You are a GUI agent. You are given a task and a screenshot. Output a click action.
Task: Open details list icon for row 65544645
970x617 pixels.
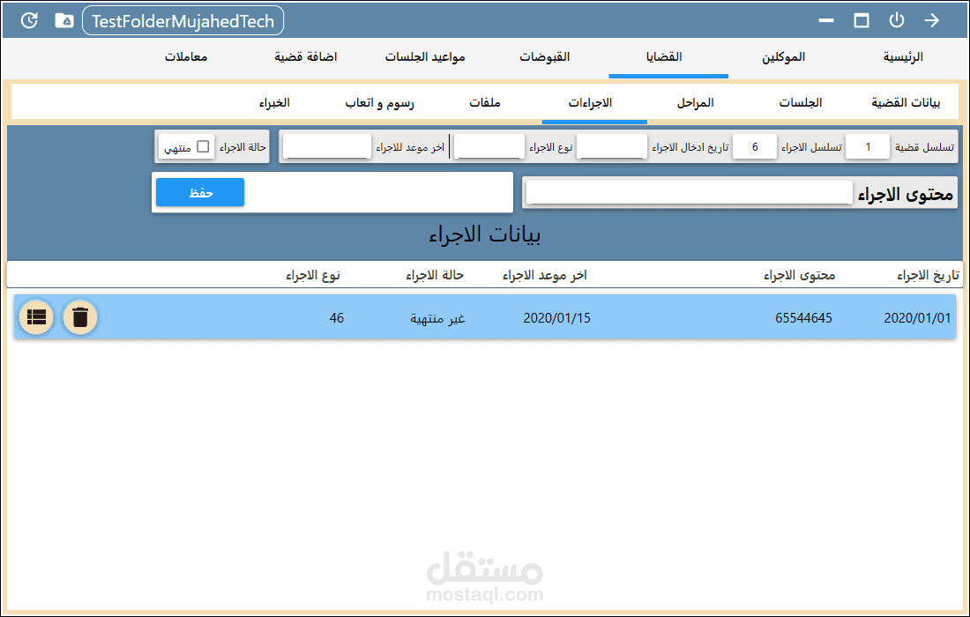(x=36, y=317)
